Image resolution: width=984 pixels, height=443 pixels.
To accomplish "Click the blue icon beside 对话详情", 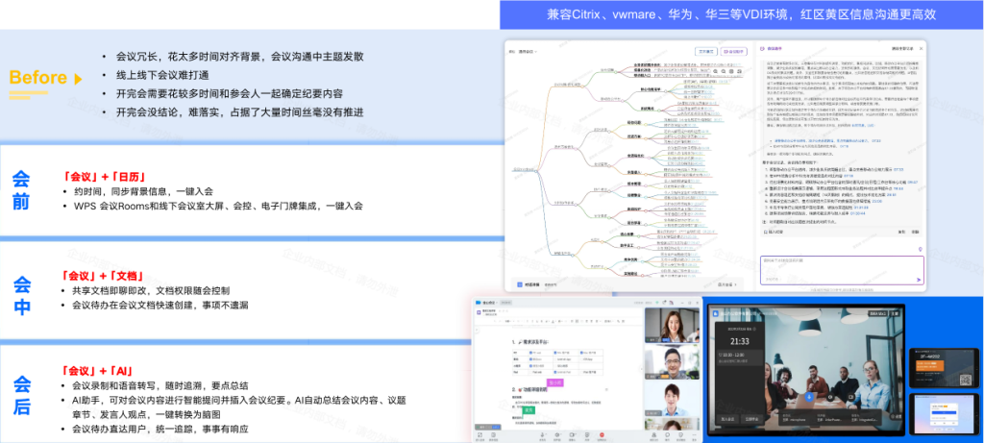I will (520, 284).
